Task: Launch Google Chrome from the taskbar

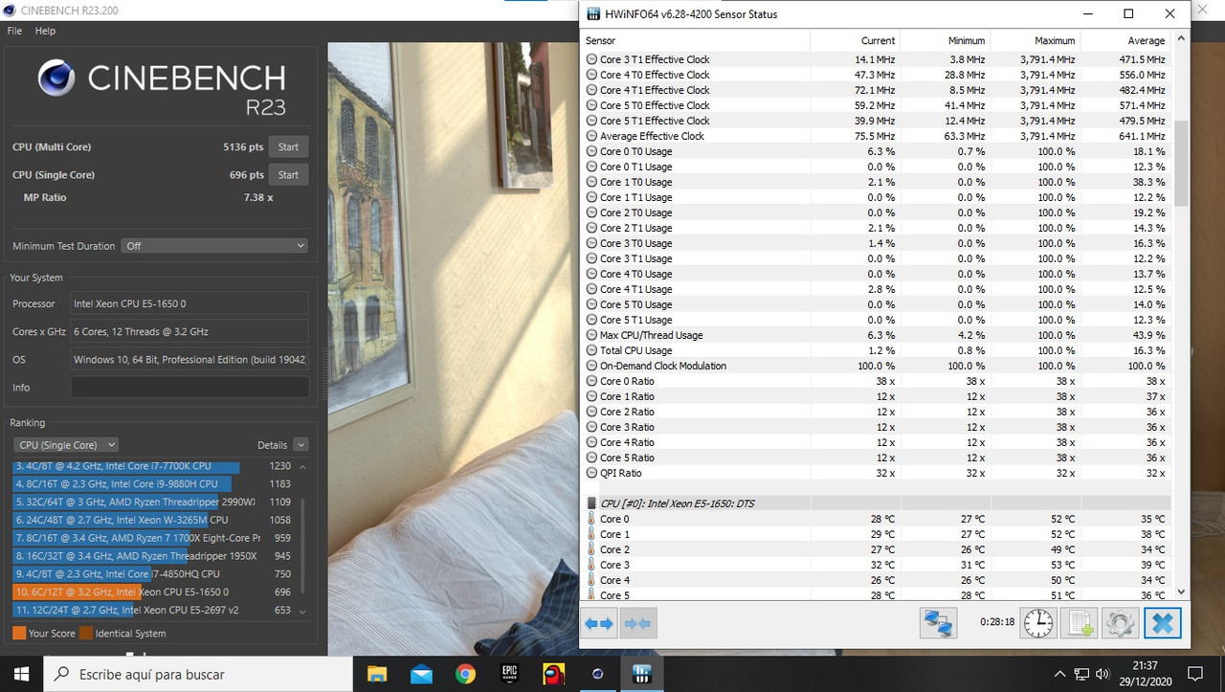Action: [x=465, y=674]
